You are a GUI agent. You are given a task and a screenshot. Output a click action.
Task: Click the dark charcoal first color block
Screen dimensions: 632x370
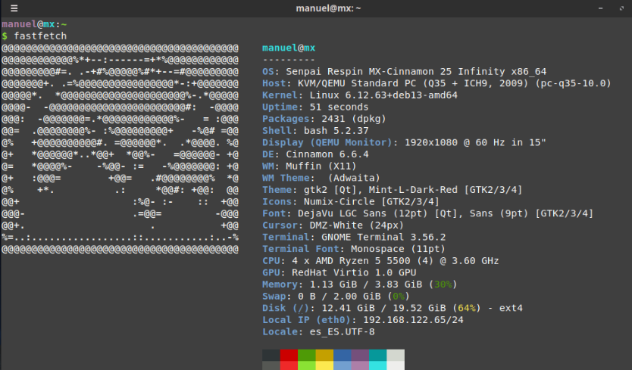point(271,355)
